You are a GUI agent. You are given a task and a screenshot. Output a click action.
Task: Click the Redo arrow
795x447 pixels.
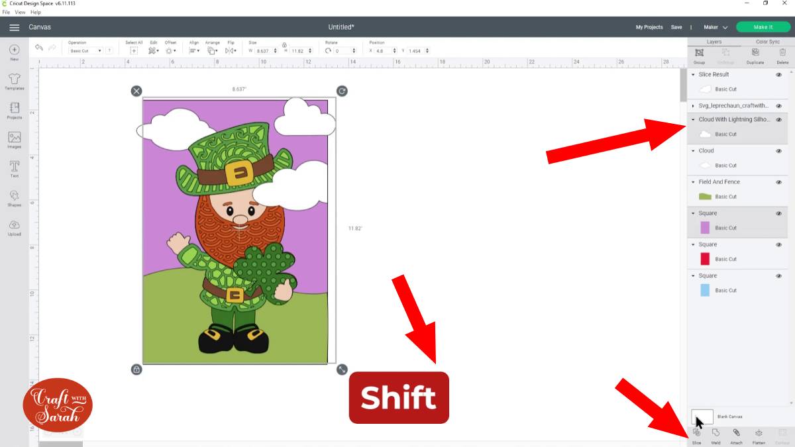53,48
